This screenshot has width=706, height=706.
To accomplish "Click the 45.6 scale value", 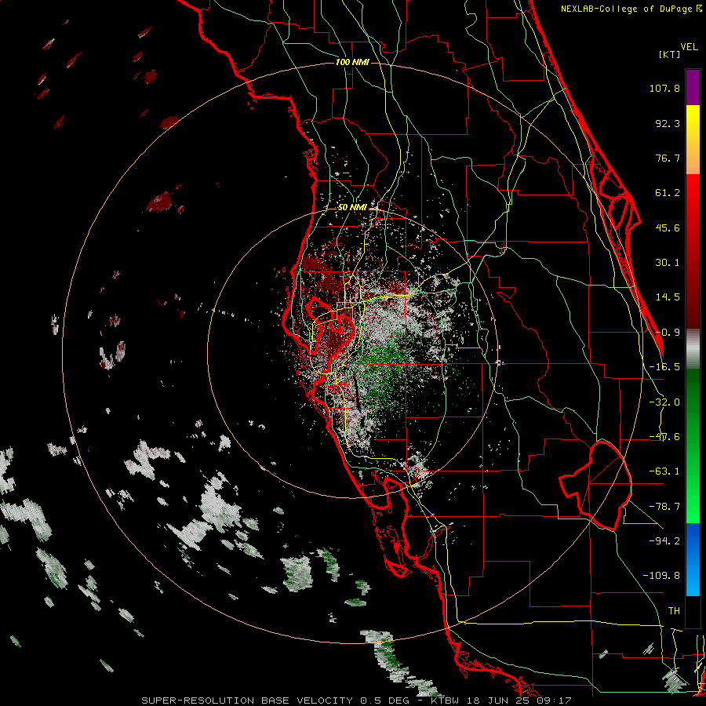I will coord(668,227).
